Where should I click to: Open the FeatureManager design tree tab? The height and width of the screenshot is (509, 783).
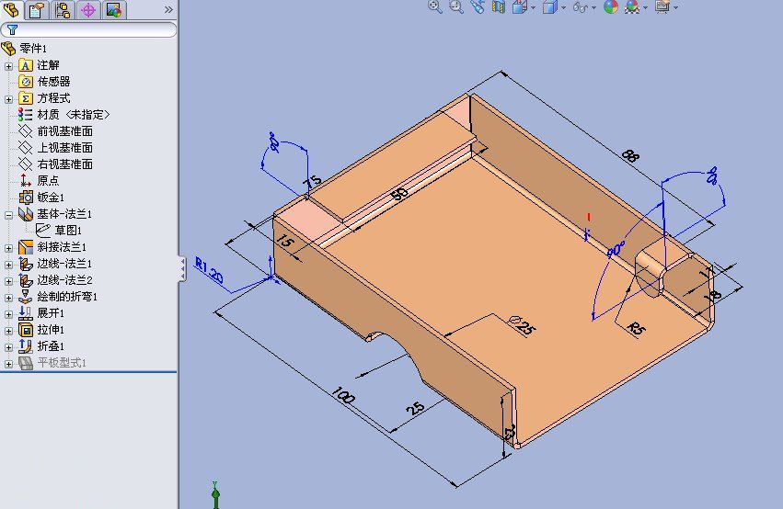click(x=12, y=10)
